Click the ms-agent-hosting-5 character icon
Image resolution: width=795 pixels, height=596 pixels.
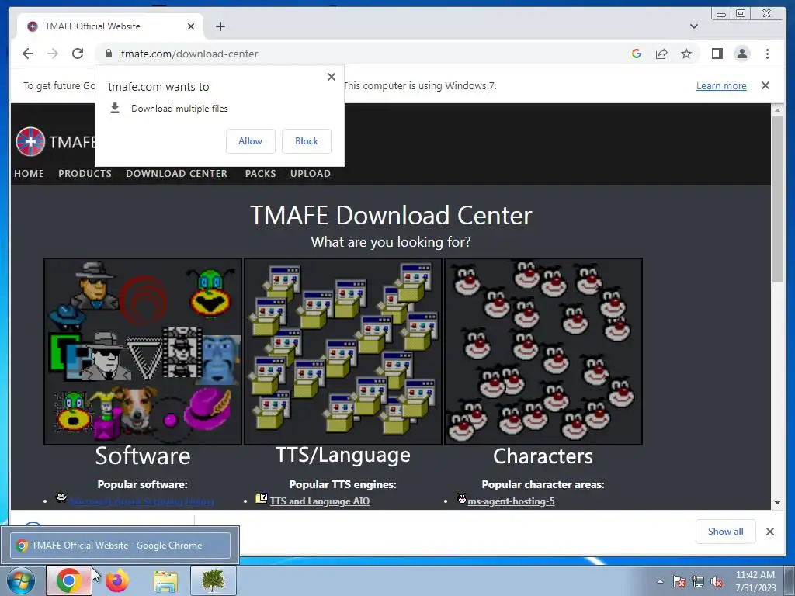coord(461,499)
